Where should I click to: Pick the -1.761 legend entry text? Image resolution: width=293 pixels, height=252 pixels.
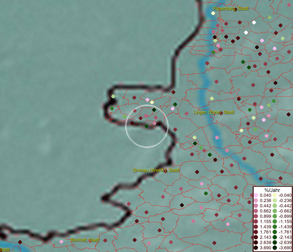[x=285, y=232]
